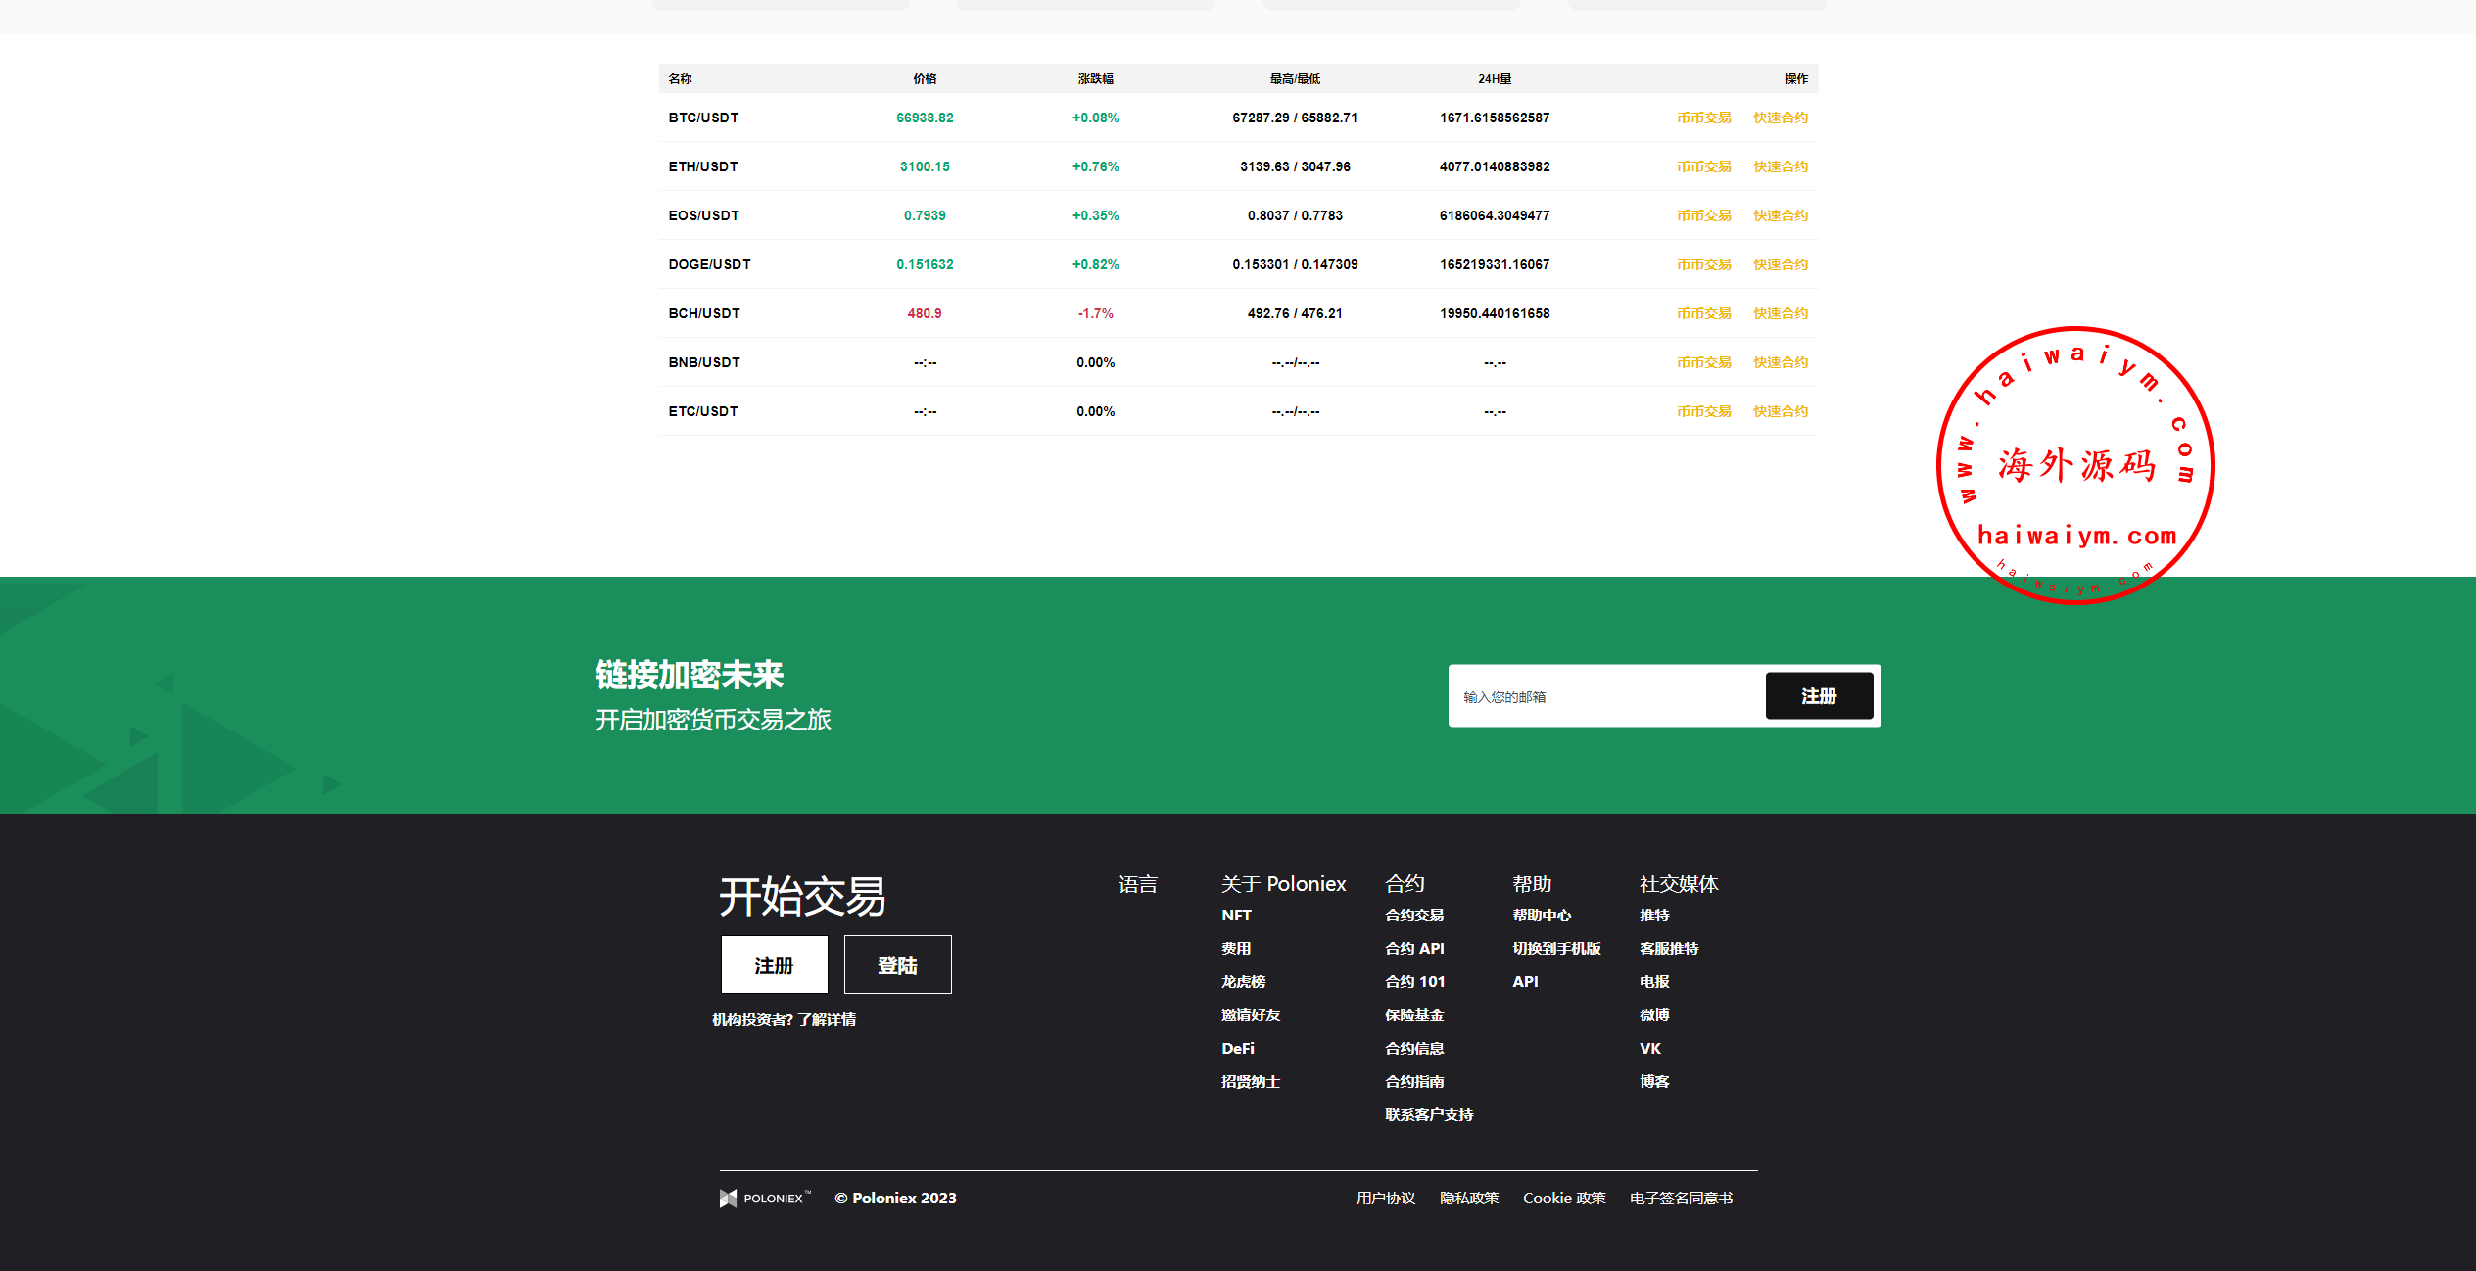Open the NFT footer link
Image resolution: width=2476 pixels, height=1271 pixels.
pyautogui.click(x=1236, y=915)
